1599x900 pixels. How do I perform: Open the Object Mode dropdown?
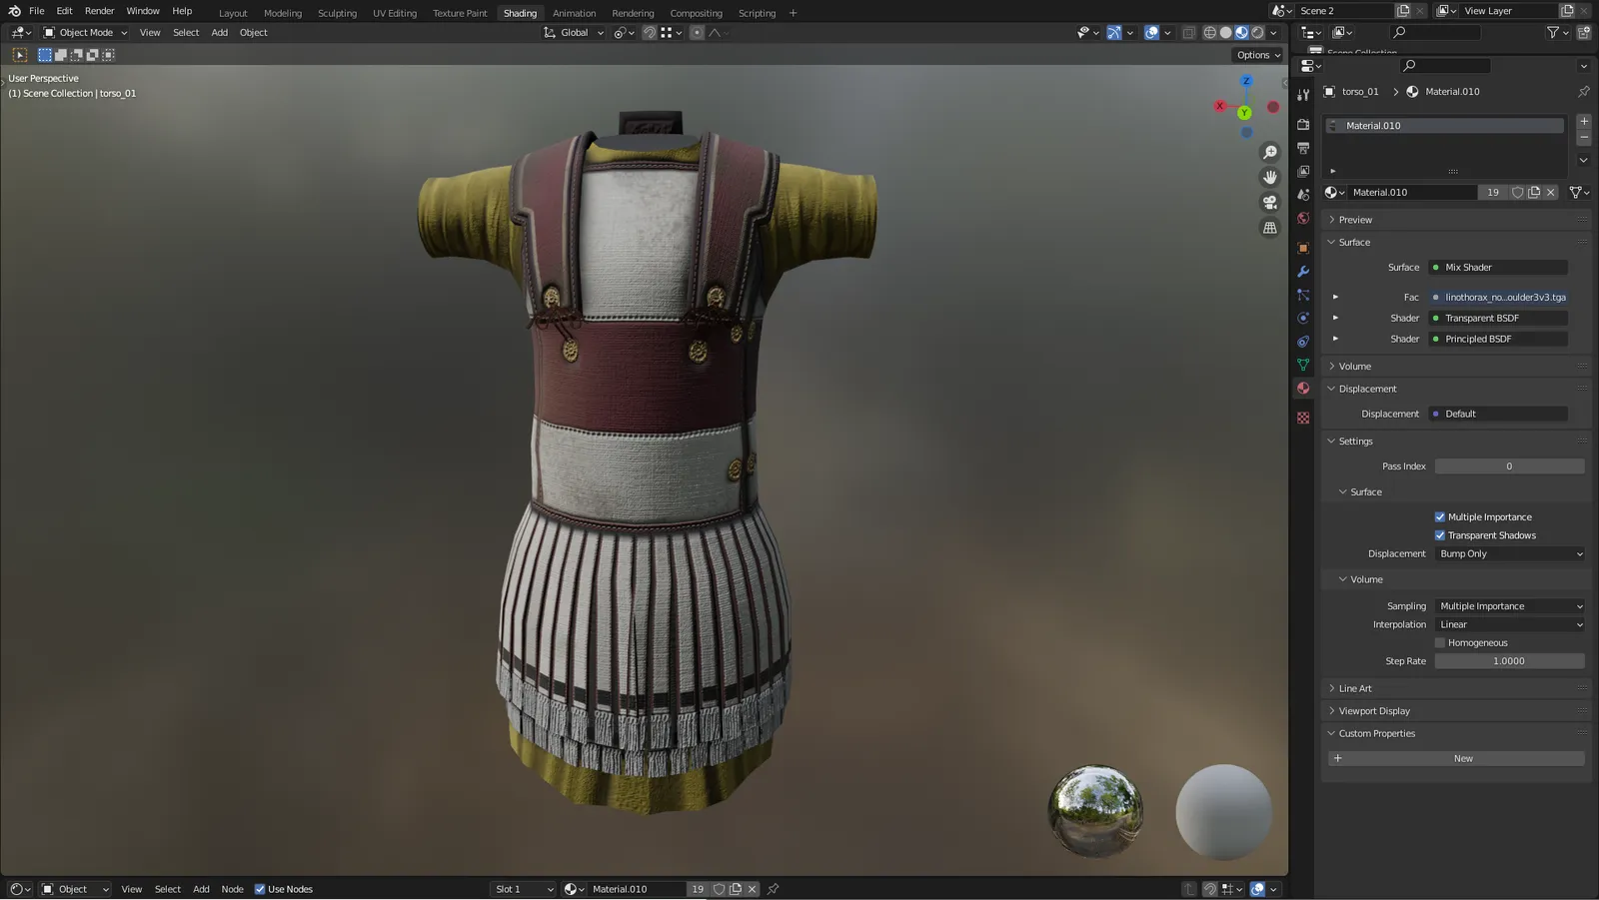[85, 32]
